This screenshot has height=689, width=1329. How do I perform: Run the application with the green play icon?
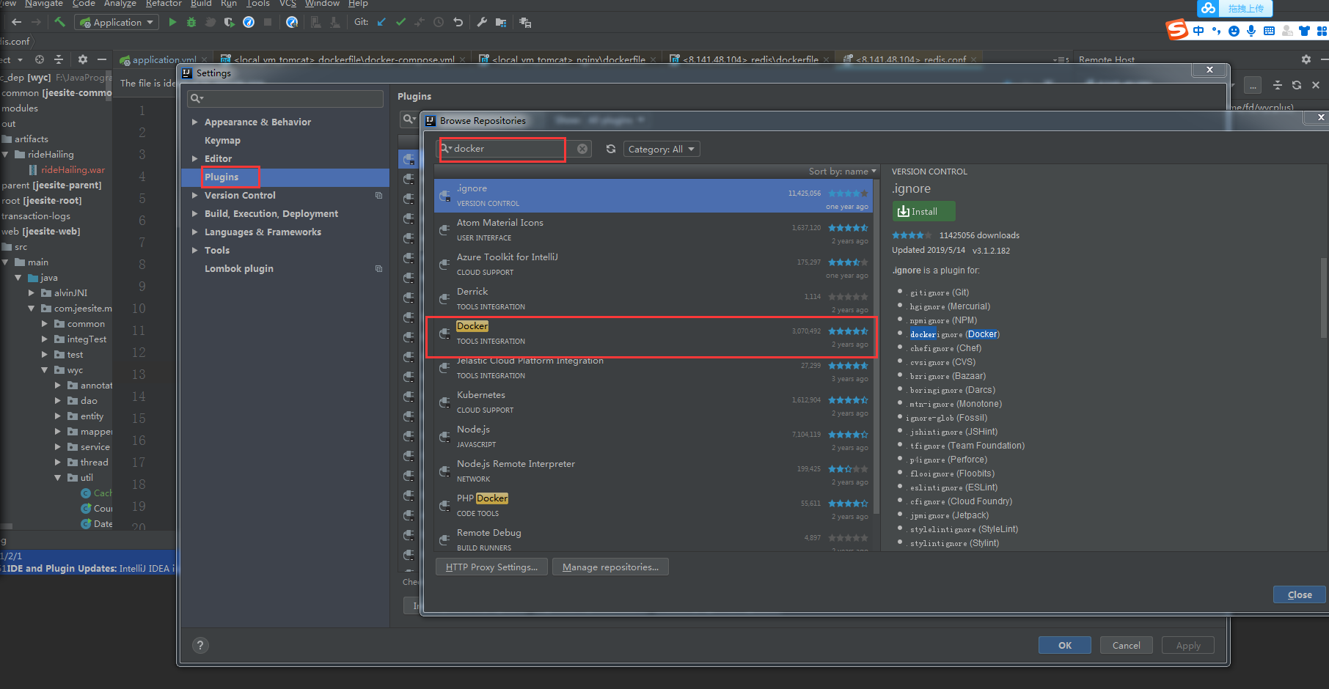[173, 22]
